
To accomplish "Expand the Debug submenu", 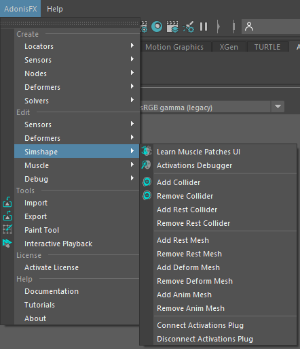I will tap(77, 179).
